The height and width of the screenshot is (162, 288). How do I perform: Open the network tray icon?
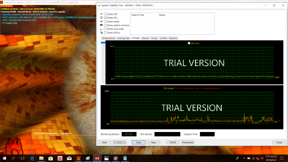point(253,158)
